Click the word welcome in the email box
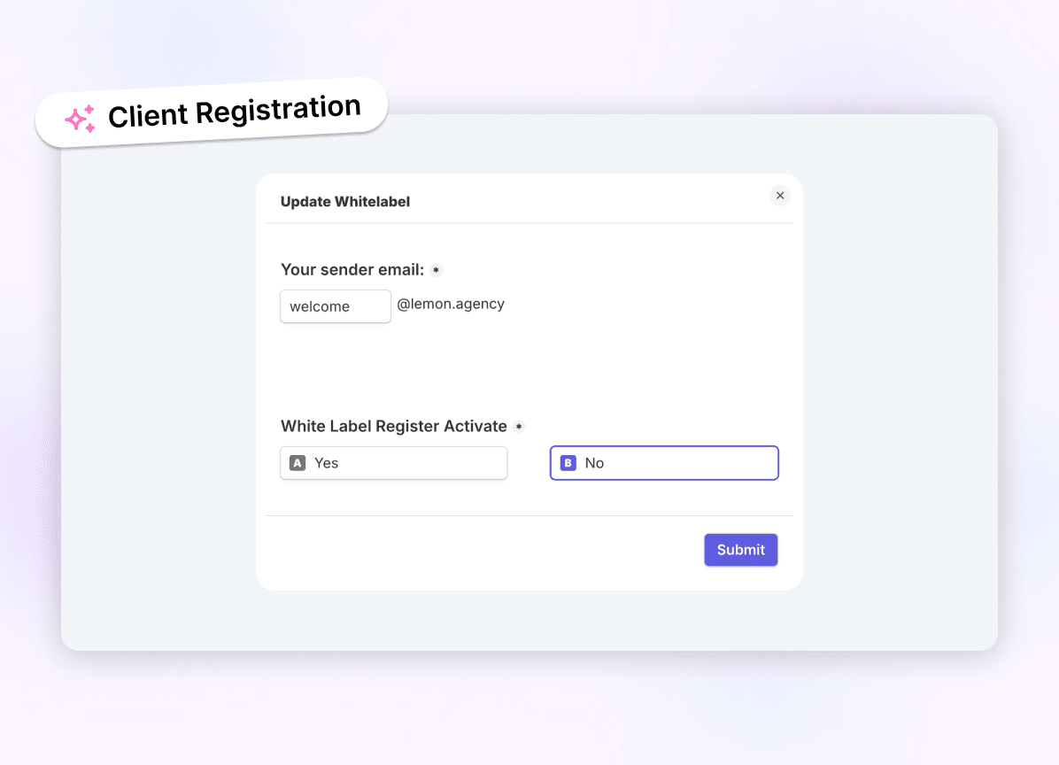The height and width of the screenshot is (765, 1059). click(320, 306)
